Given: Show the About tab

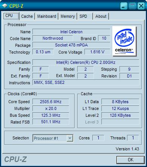Looking at the screenshot, I should point(101,16).
